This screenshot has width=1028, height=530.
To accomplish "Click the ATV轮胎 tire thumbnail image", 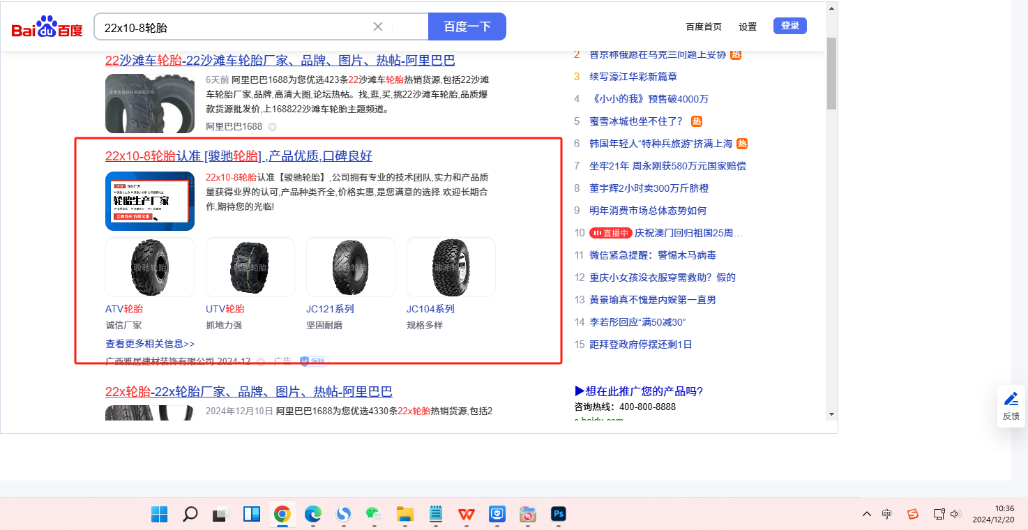I will tap(150, 267).
